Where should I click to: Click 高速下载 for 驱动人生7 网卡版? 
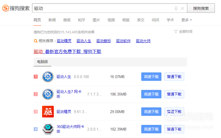pyautogui.click(x=151, y=94)
